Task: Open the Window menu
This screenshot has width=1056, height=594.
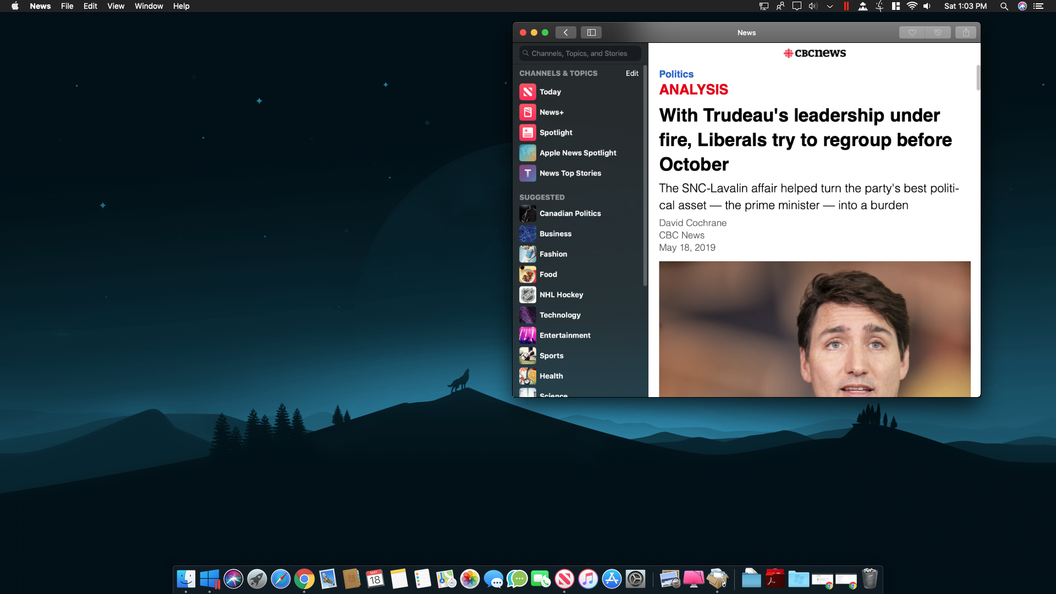Action: click(148, 6)
